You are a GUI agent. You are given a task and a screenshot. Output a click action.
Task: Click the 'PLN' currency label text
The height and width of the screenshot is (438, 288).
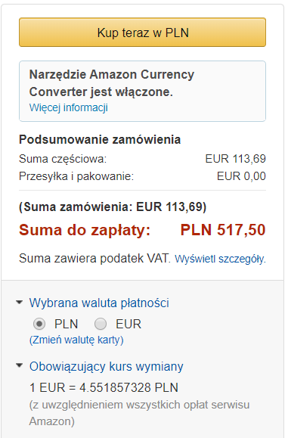coord(66,324)
